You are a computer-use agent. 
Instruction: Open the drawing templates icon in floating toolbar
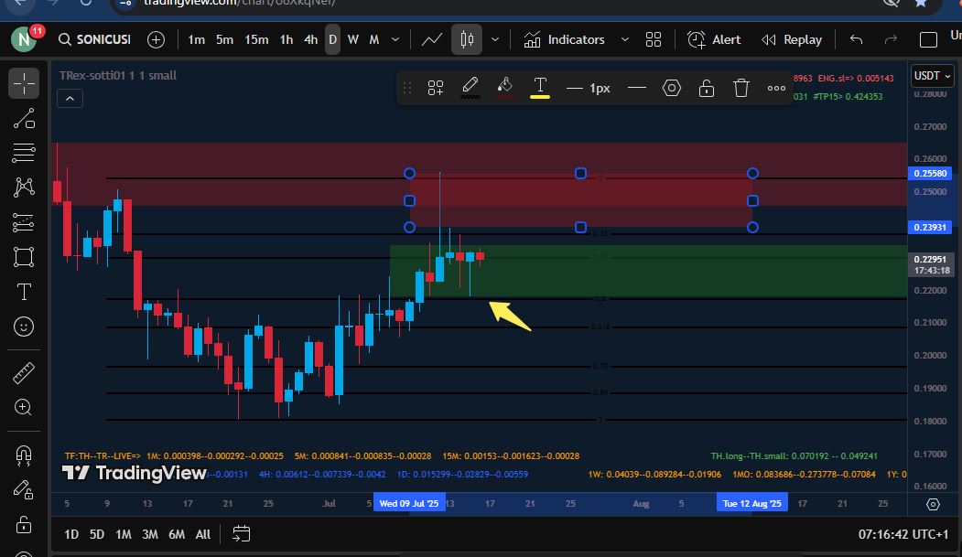[436, 88]
